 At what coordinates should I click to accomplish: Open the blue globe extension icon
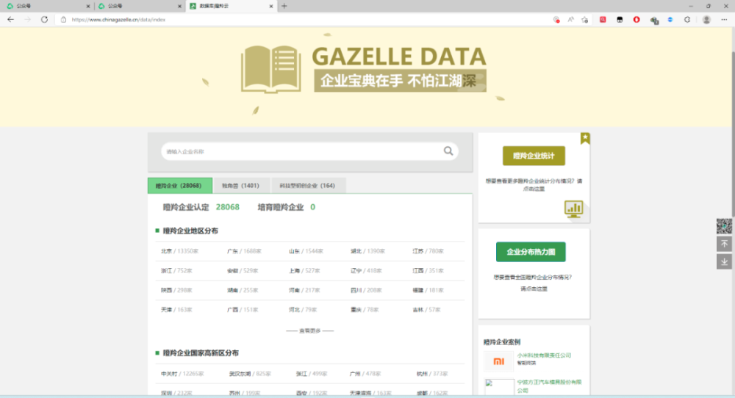(670, 20)
